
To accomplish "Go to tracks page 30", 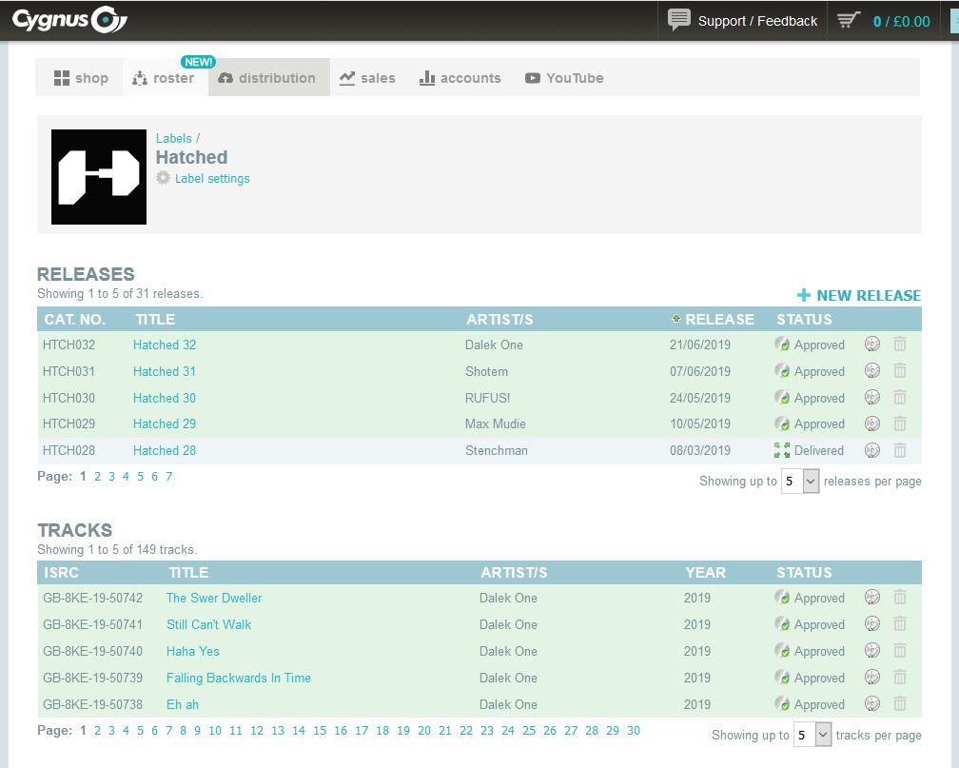I will pyautogui.click(x=634, y=730).
